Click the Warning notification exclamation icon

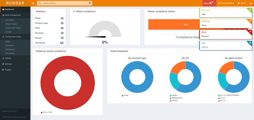click(251, 21)
